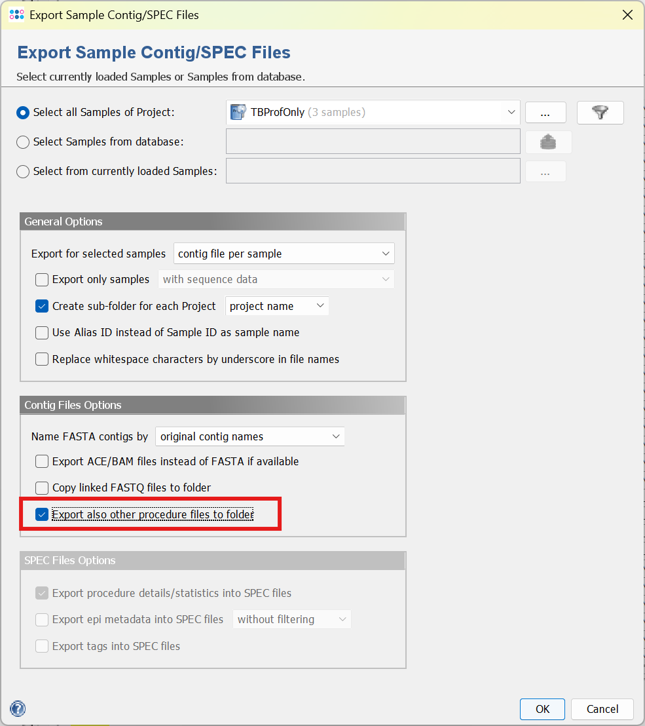Select 'Select from currently loaded Samples' option

23,172
